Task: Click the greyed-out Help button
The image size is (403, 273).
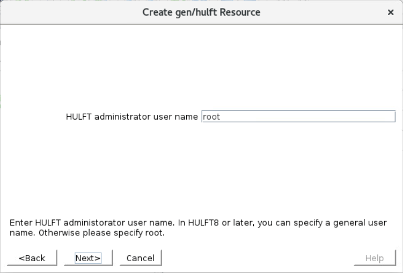Action: click(x=375, y=258)
